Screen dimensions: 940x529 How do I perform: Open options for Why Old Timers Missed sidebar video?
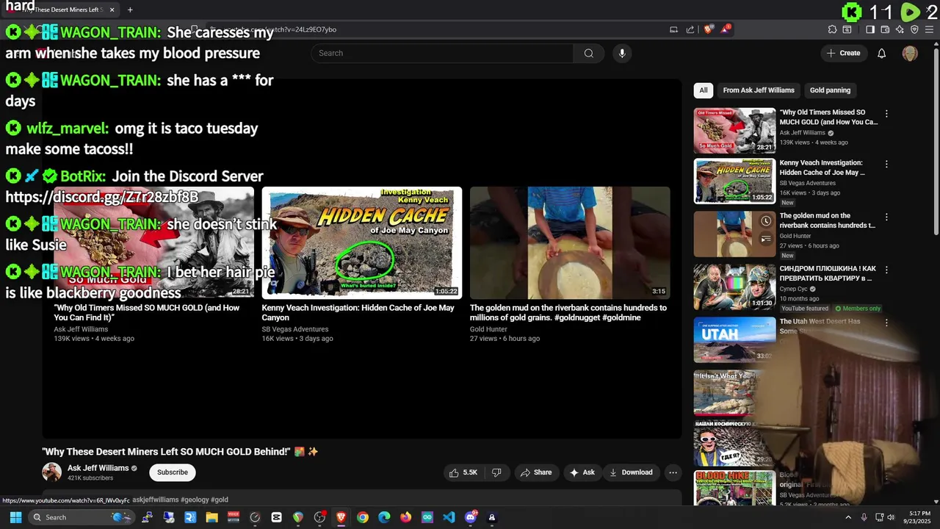click(886, 114)
